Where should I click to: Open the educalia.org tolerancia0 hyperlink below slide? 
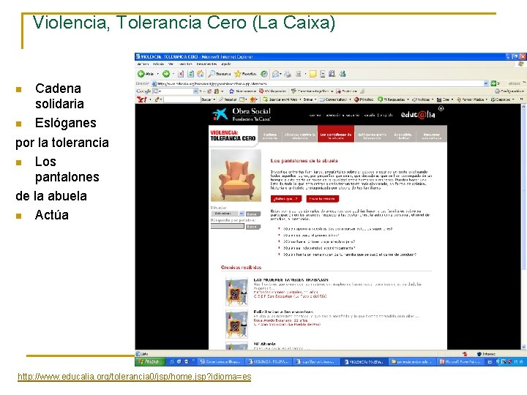coord(135,377)
